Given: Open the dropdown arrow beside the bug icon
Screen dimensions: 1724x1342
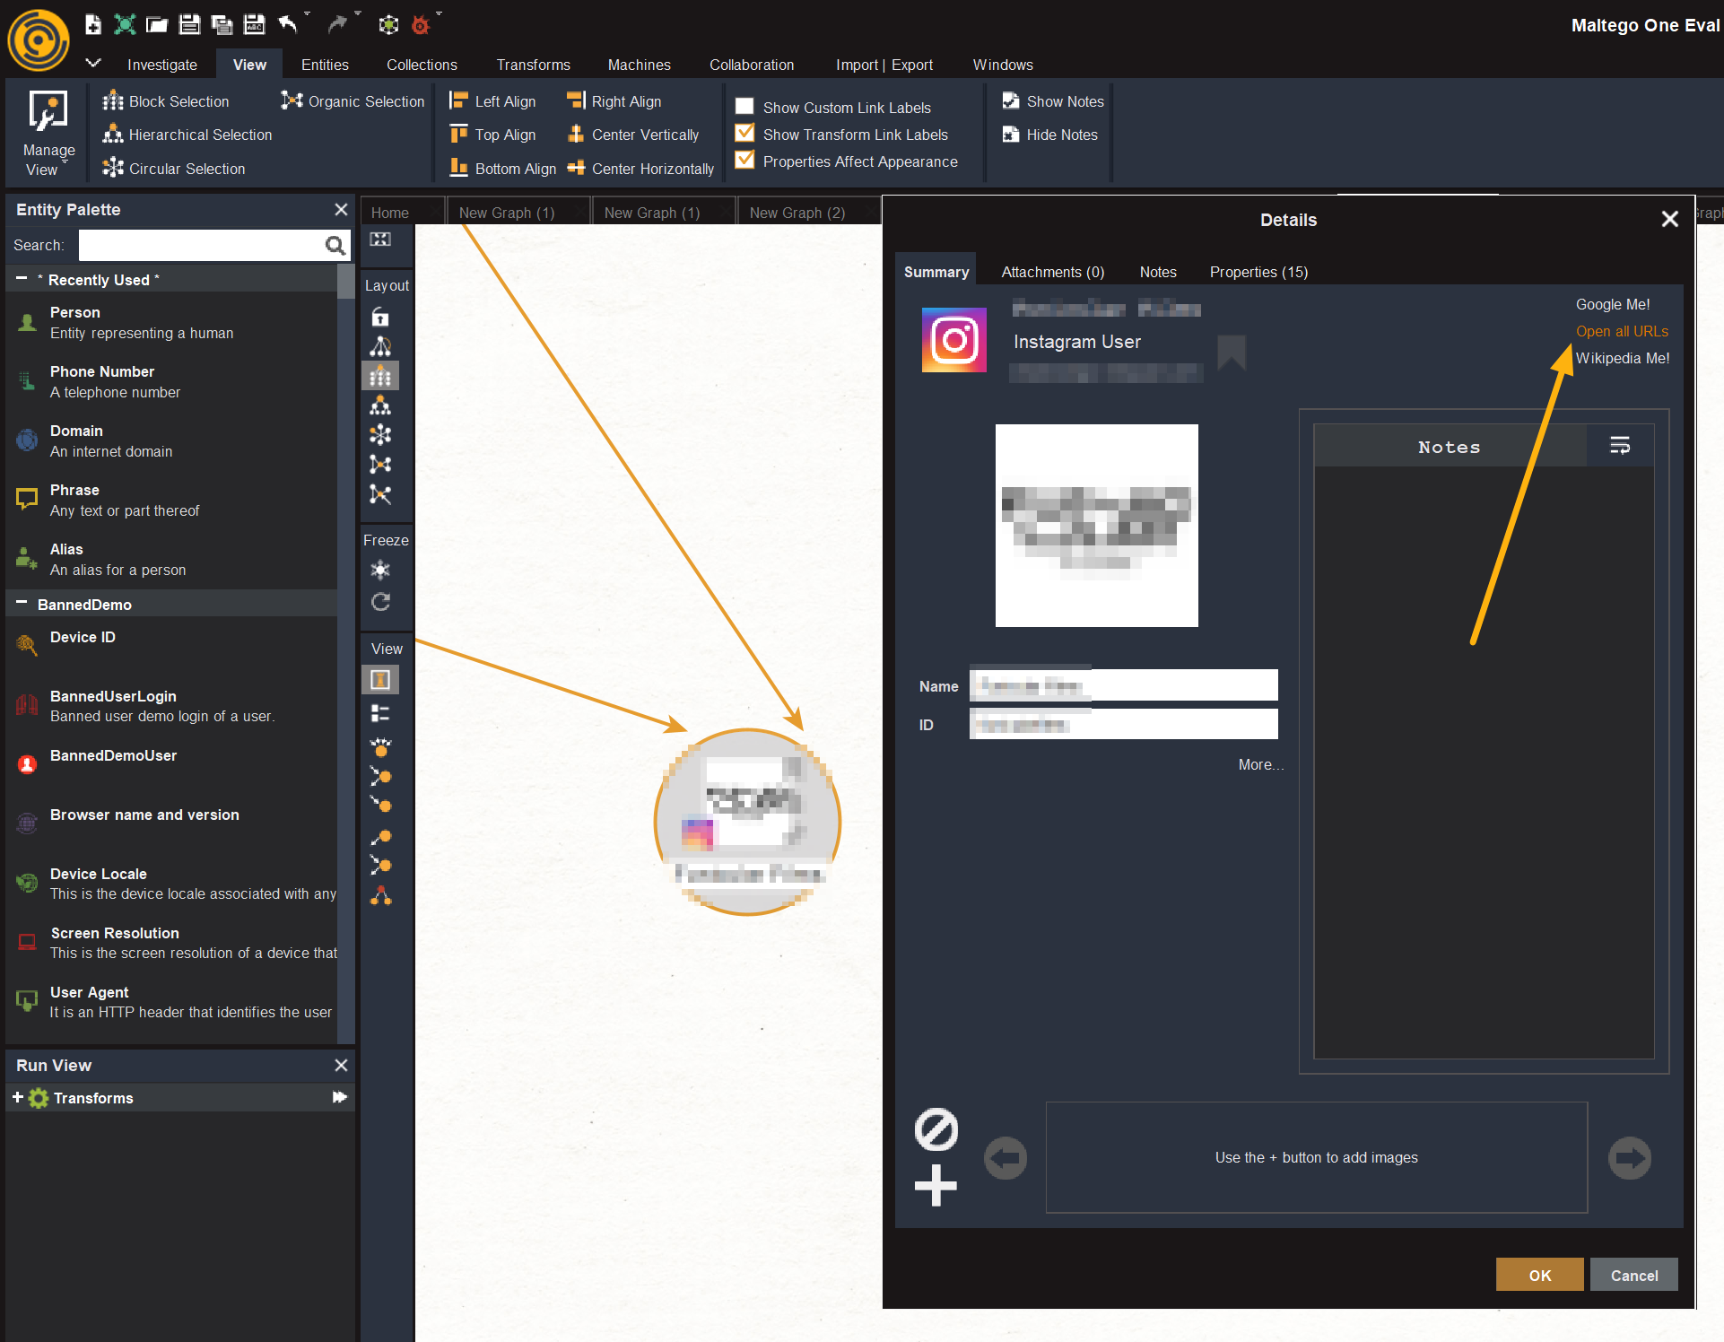Looking at the screenshot, I should (x=439, y=14).
